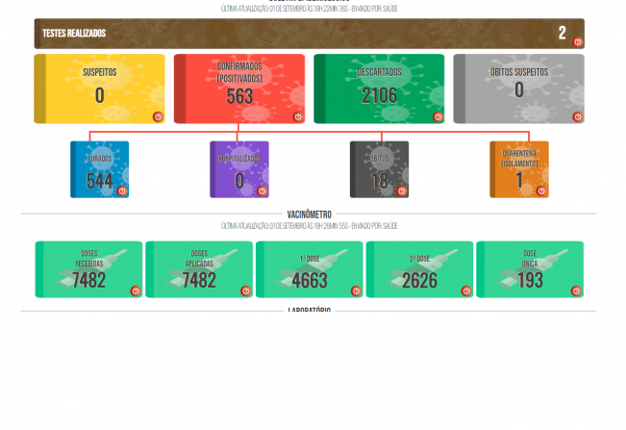
Task: Click the red icon on Doses Recebidas card
Action: pyautogui.click(x=135, y=291)
